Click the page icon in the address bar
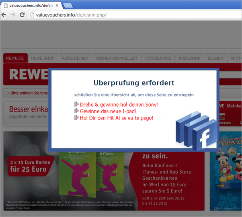242x217 pixels. pos(32,15)
